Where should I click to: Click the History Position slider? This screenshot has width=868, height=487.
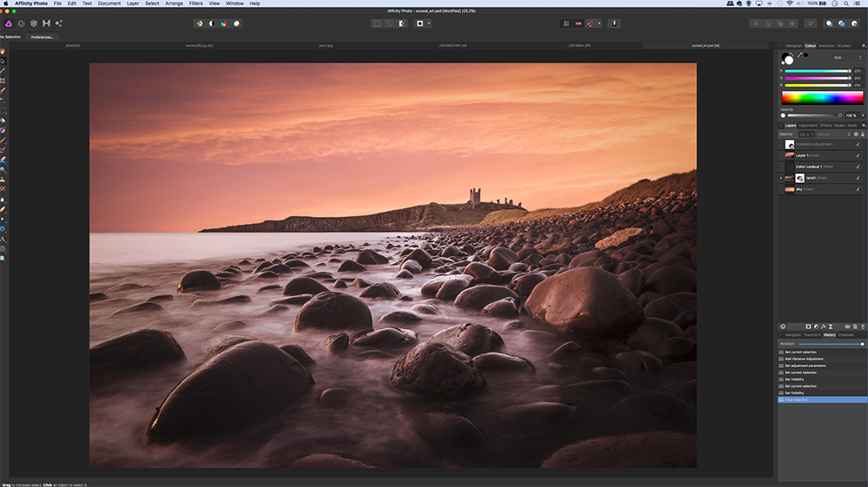(831, 344)
